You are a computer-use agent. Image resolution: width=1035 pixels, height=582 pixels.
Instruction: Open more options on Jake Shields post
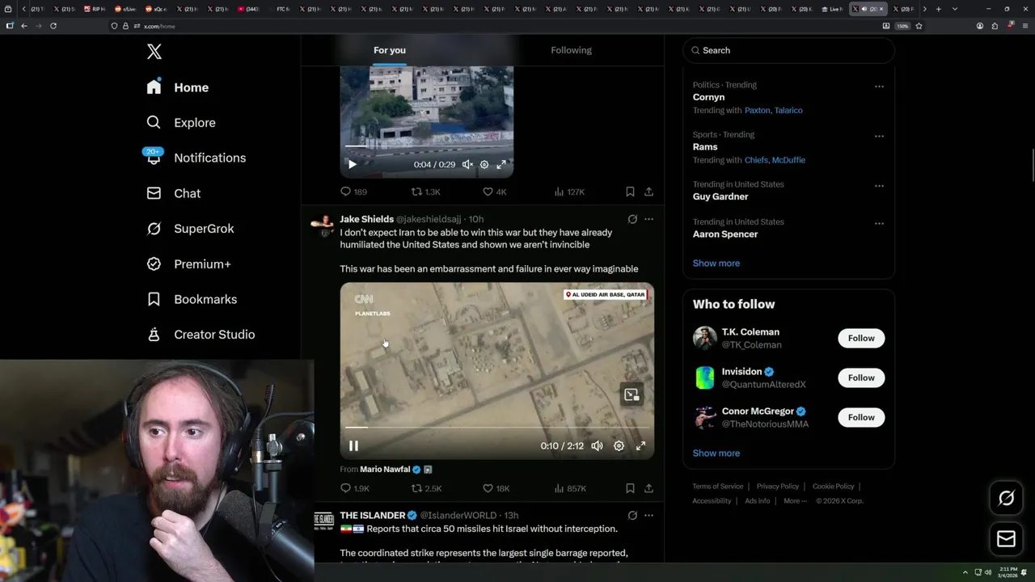pyautogui.click(x=648, y=219)
